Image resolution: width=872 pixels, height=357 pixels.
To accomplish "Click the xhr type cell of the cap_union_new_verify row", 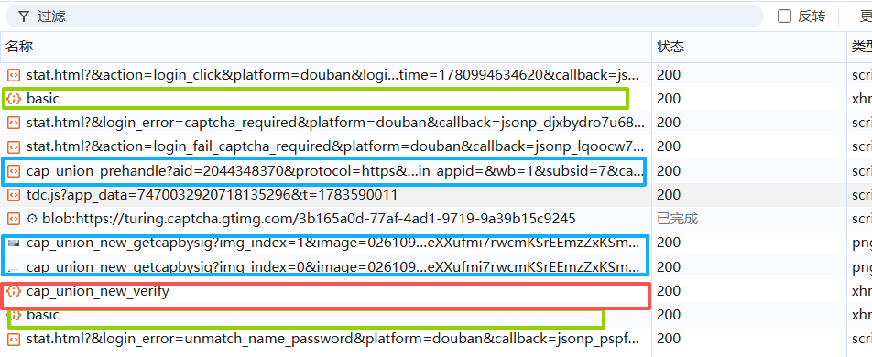I will click(861, 291).
